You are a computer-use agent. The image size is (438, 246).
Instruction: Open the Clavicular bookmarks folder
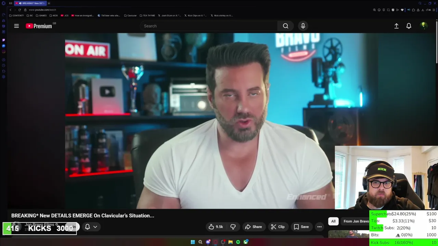point(130,15)
